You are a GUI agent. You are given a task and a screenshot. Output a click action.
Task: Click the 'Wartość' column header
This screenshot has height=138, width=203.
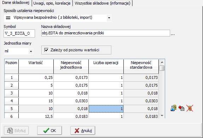(36, 67)
